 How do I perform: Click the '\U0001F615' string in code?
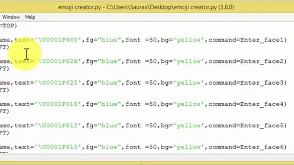58,147
